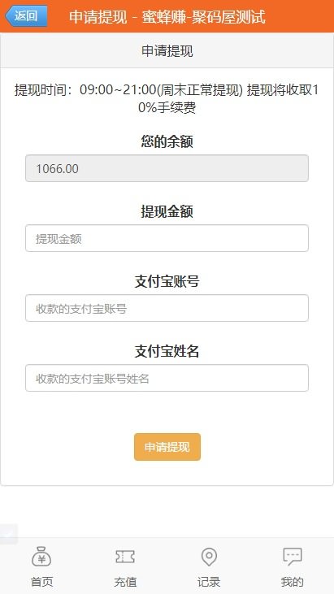
Task: Click the 提现时间 fee notice text
Action: (167, 99)
